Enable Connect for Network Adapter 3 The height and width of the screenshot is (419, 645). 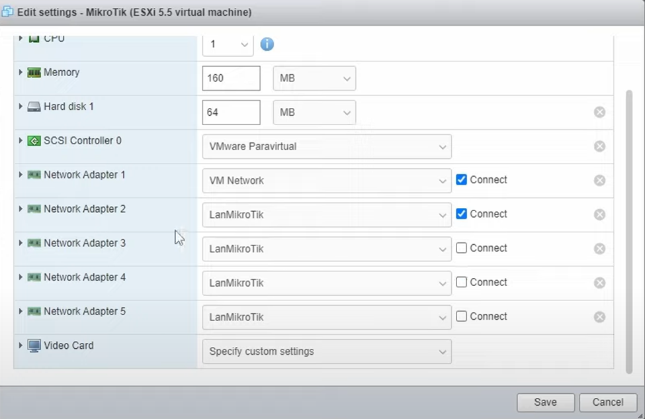pos(462,248)
